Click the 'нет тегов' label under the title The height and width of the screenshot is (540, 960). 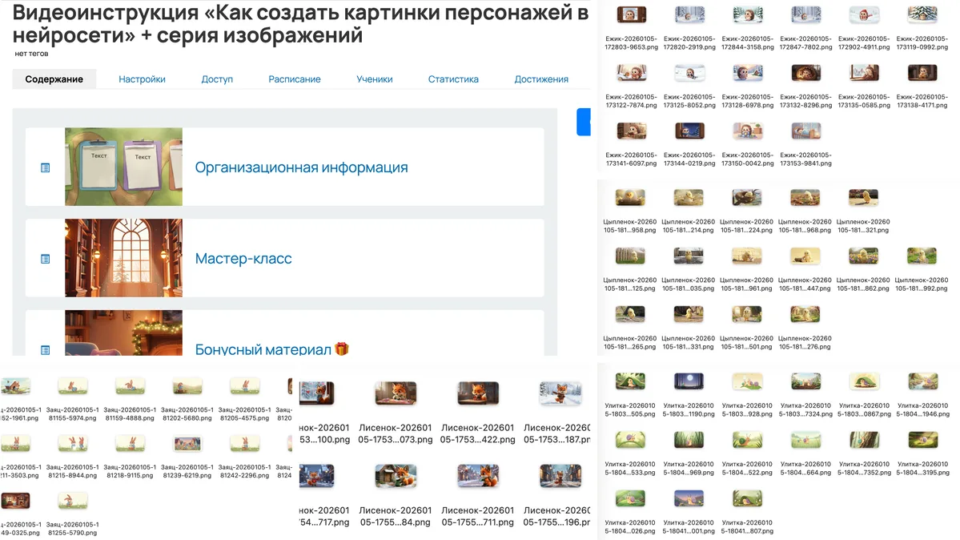pyautogui.click(x=31, y=54)
